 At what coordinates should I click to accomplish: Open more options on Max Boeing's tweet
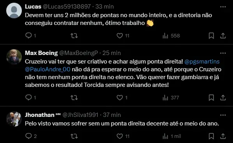tap(223, 53)
